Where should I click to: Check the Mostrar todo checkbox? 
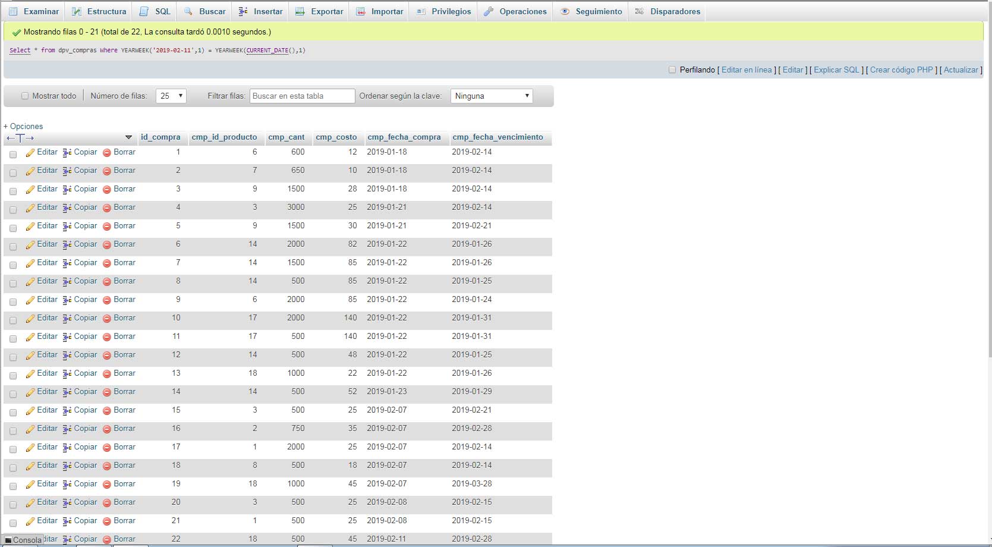click(x=25, y=96)
